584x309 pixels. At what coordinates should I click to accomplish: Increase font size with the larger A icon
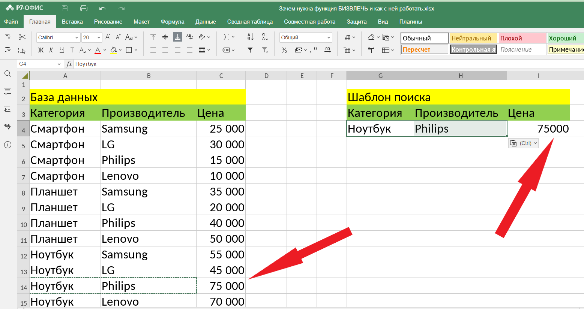pyautogui.click(x=108, y=37)
